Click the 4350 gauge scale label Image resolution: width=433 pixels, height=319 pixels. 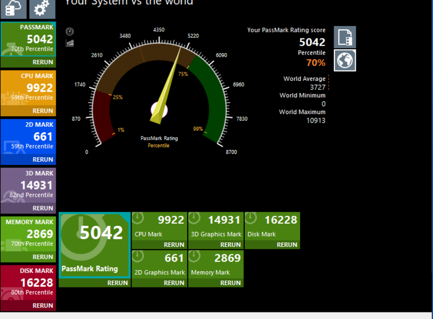(159, 30)
